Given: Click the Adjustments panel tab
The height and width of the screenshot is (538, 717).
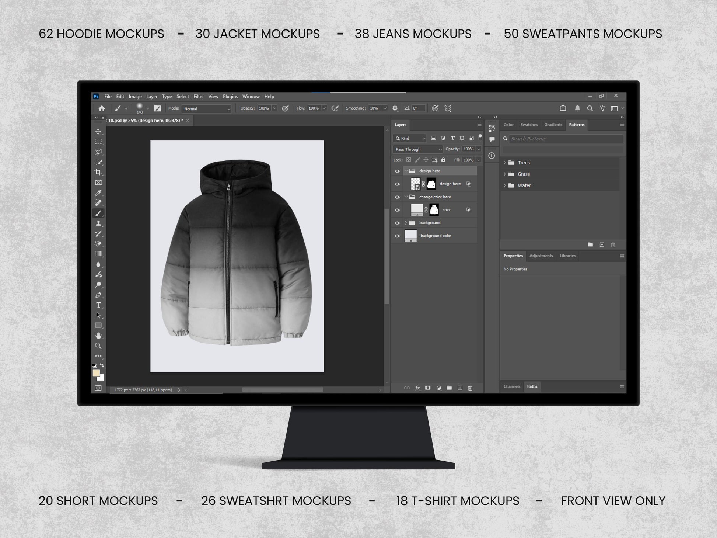Looking at the screenshot, I should coord(541,256).
